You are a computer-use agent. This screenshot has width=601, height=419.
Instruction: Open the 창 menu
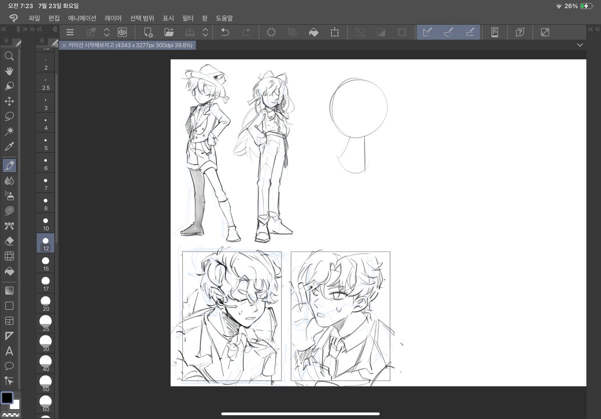coord(204,18)
